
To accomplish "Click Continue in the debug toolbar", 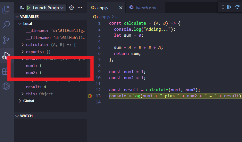I will [x=229, y=7].
